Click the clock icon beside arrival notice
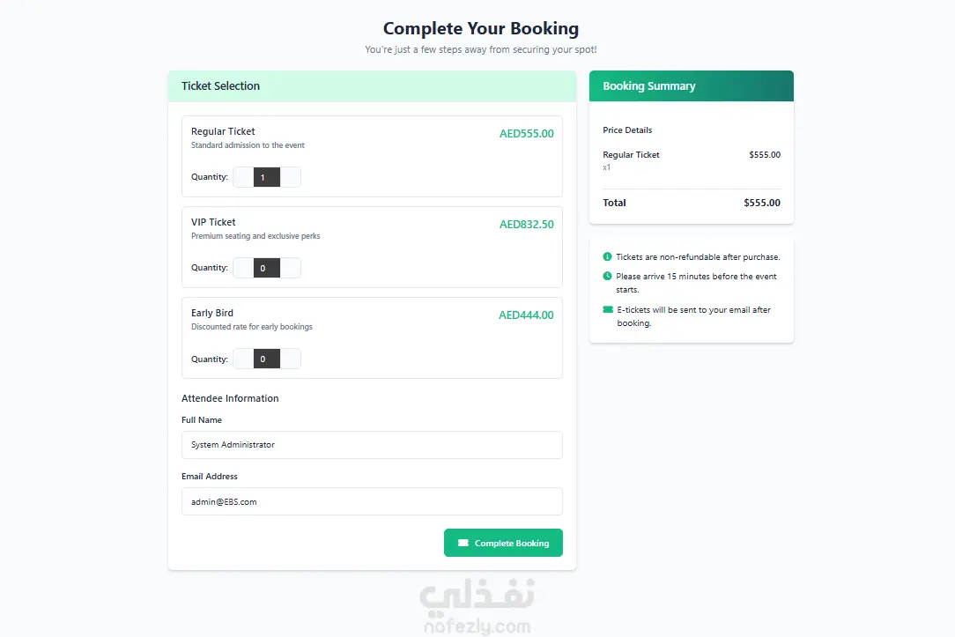This screenshot has height=637, width=955. pos(607,277)
